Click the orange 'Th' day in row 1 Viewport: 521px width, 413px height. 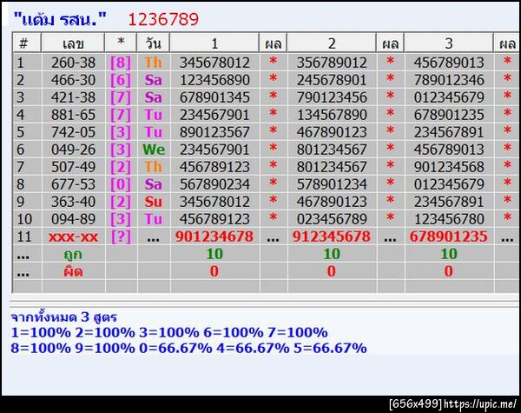pyautogui.click(x=153, y=63)
